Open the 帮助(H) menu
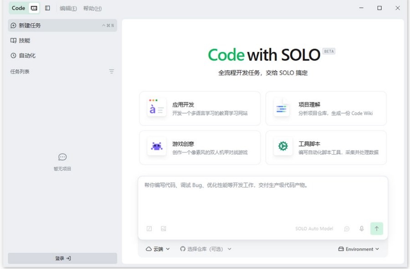The width and height of the screenshot is (410, 269). 92,8
